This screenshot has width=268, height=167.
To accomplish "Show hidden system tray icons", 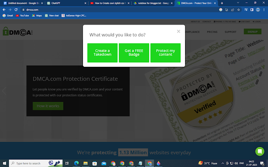I will coord(222,163).
